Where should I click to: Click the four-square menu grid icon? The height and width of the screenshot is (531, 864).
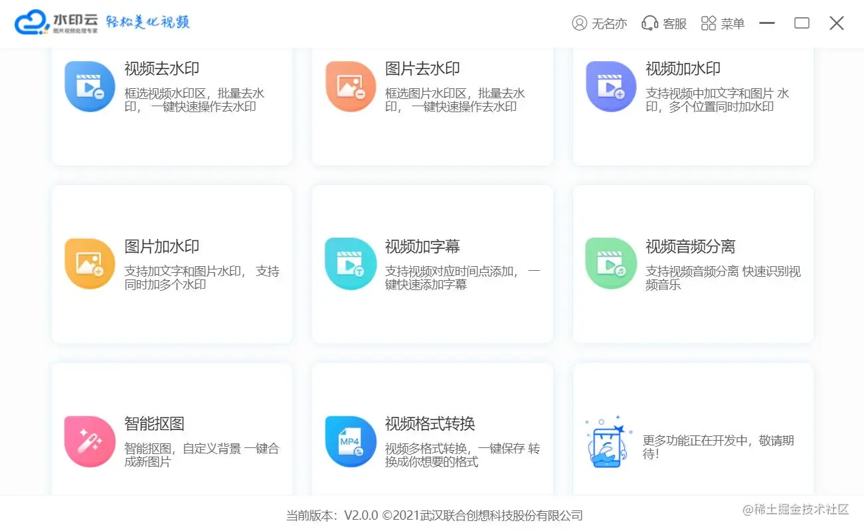pyautogui.click(x=709, y=23)
